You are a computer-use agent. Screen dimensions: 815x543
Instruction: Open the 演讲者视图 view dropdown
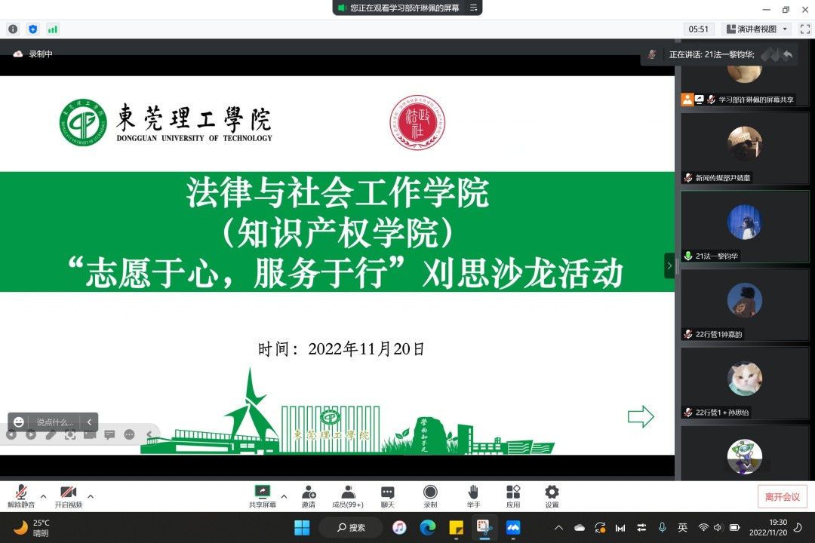756,29
